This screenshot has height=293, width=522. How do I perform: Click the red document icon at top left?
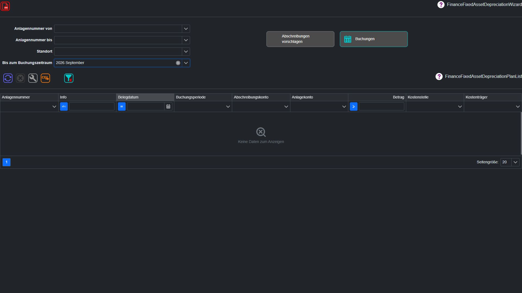(x=5, y=6)
